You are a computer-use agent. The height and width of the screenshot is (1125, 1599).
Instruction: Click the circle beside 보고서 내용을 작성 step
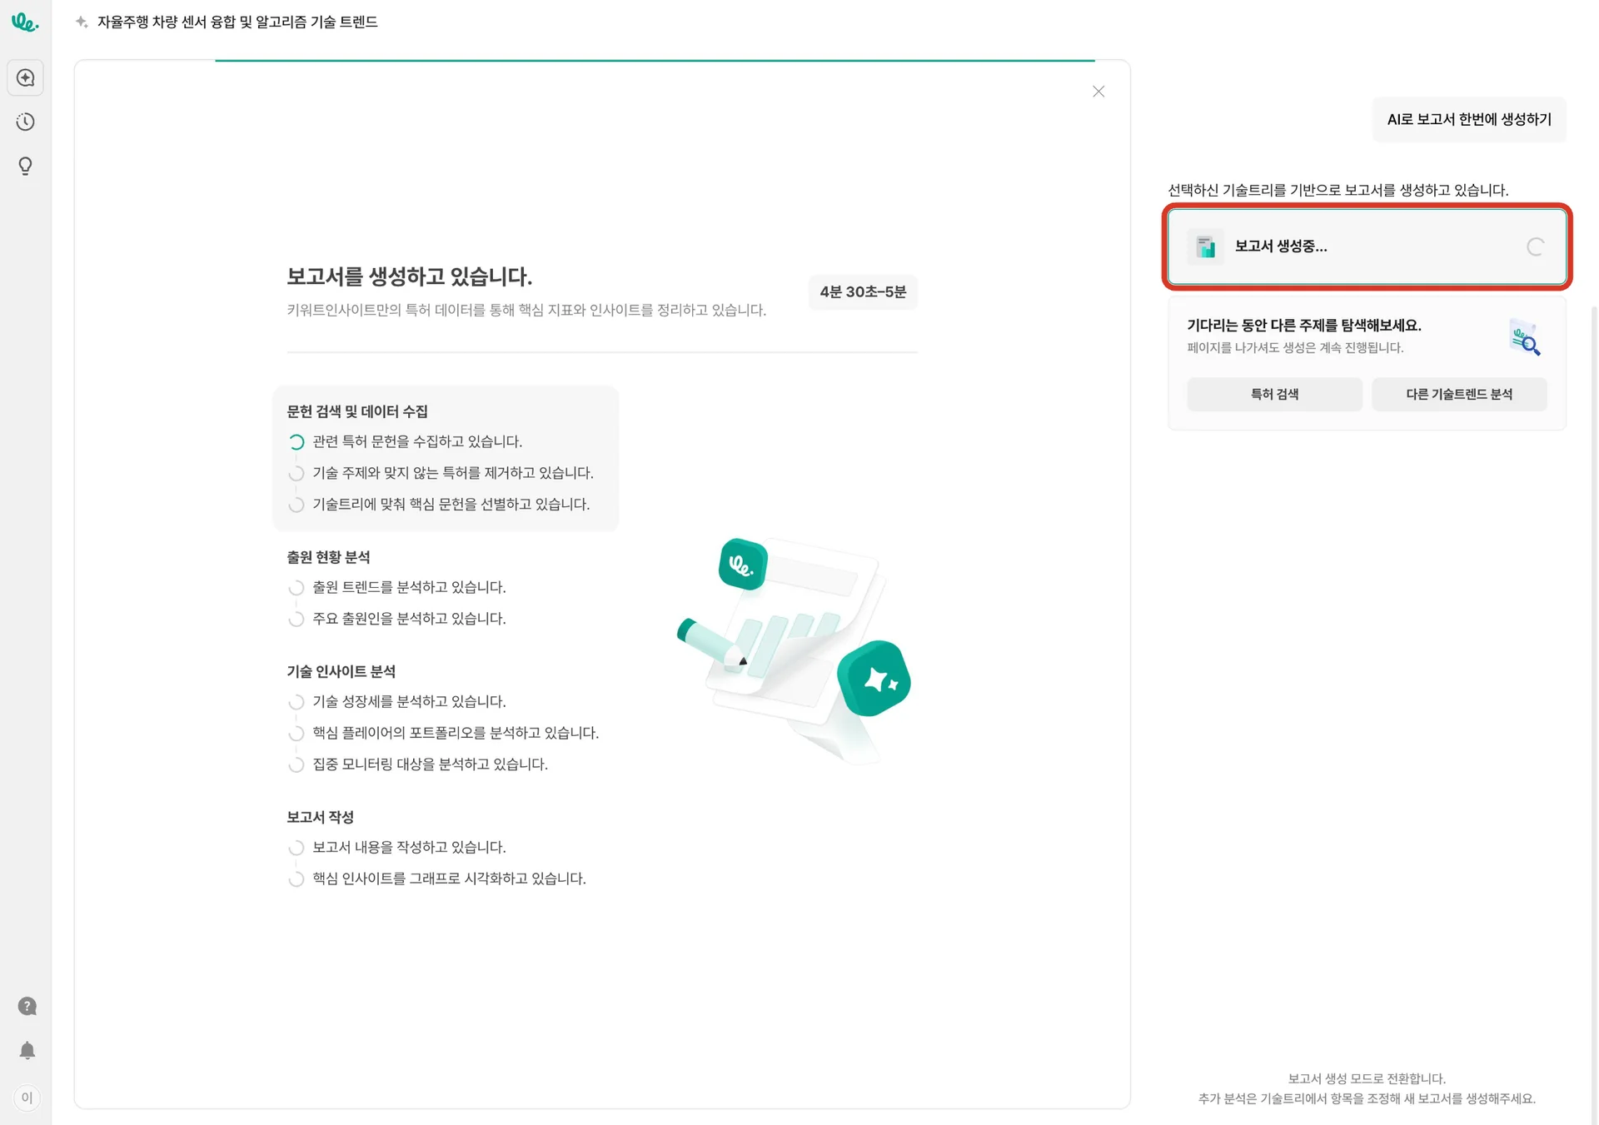(x=296, y=848)
